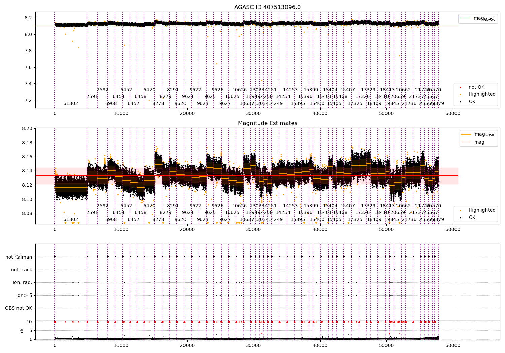Click the 'not track' y-axis label
Screen dimensions: 505x353
point(22,270)
